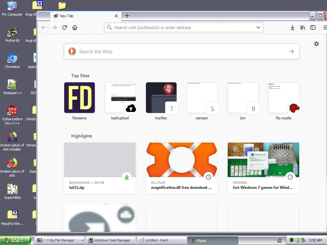This screenshot has height=245, width=327.
Task: Click the on-screen keyboard tray icon
Action: click(280, 241)
